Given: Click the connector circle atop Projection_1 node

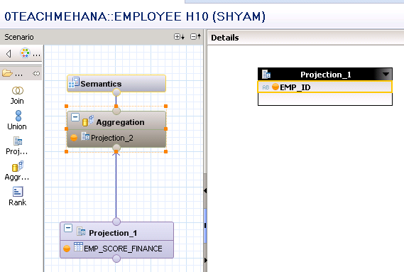Looking at the screenshot, I should (x=116, y=222).
